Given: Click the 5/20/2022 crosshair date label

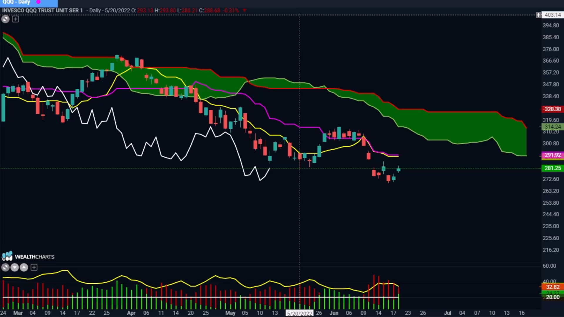Looking at the screenshot, I should point(300,313).
